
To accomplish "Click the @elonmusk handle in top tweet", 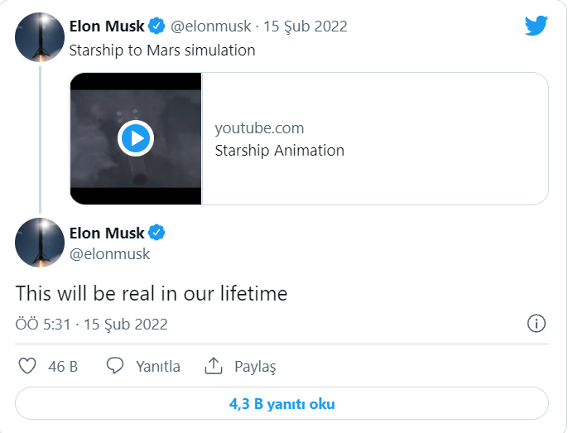I will click(x=211, y=26).
